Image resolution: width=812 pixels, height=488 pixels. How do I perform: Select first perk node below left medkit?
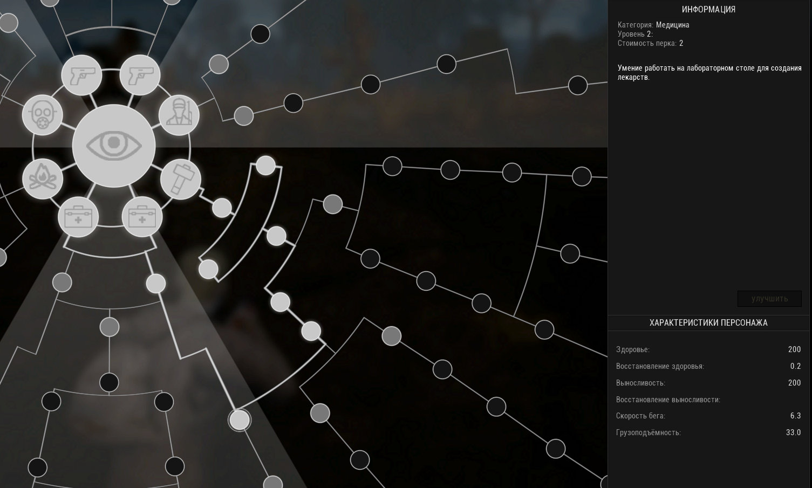click(x=62, y=282)
